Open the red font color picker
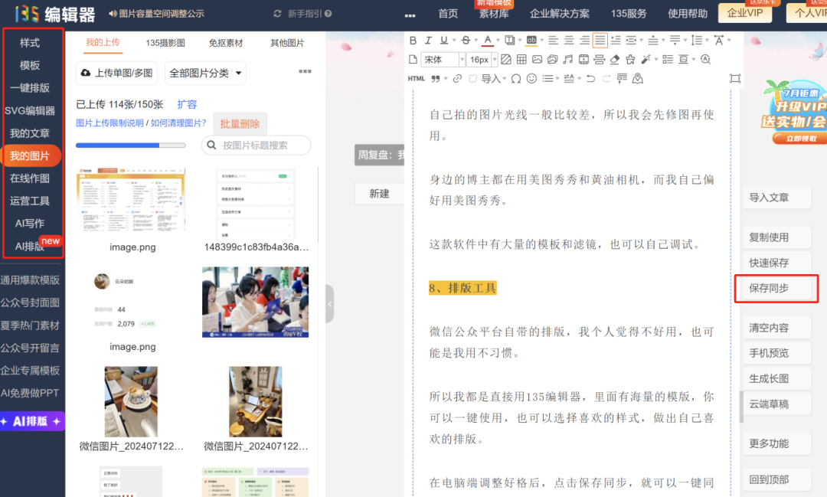This screenshot has height=497, width=827. click(489, 41)
